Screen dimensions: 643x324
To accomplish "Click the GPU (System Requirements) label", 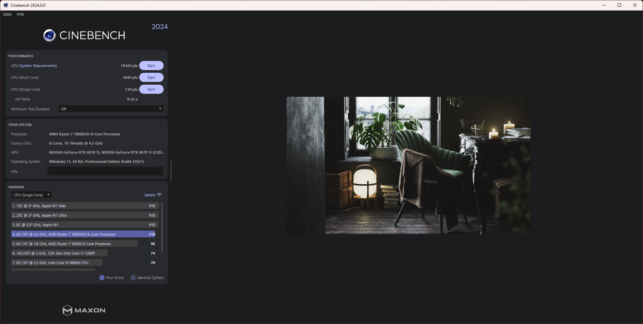I will (x=34, y=66).
